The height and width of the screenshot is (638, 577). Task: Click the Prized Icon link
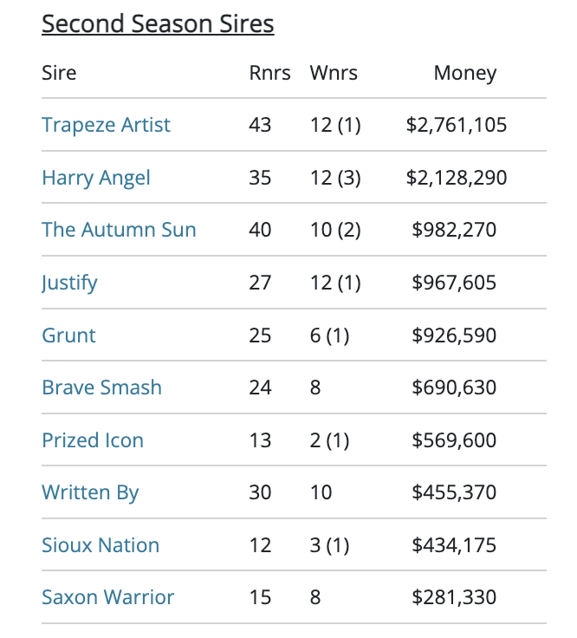click(x=93, y=440)
